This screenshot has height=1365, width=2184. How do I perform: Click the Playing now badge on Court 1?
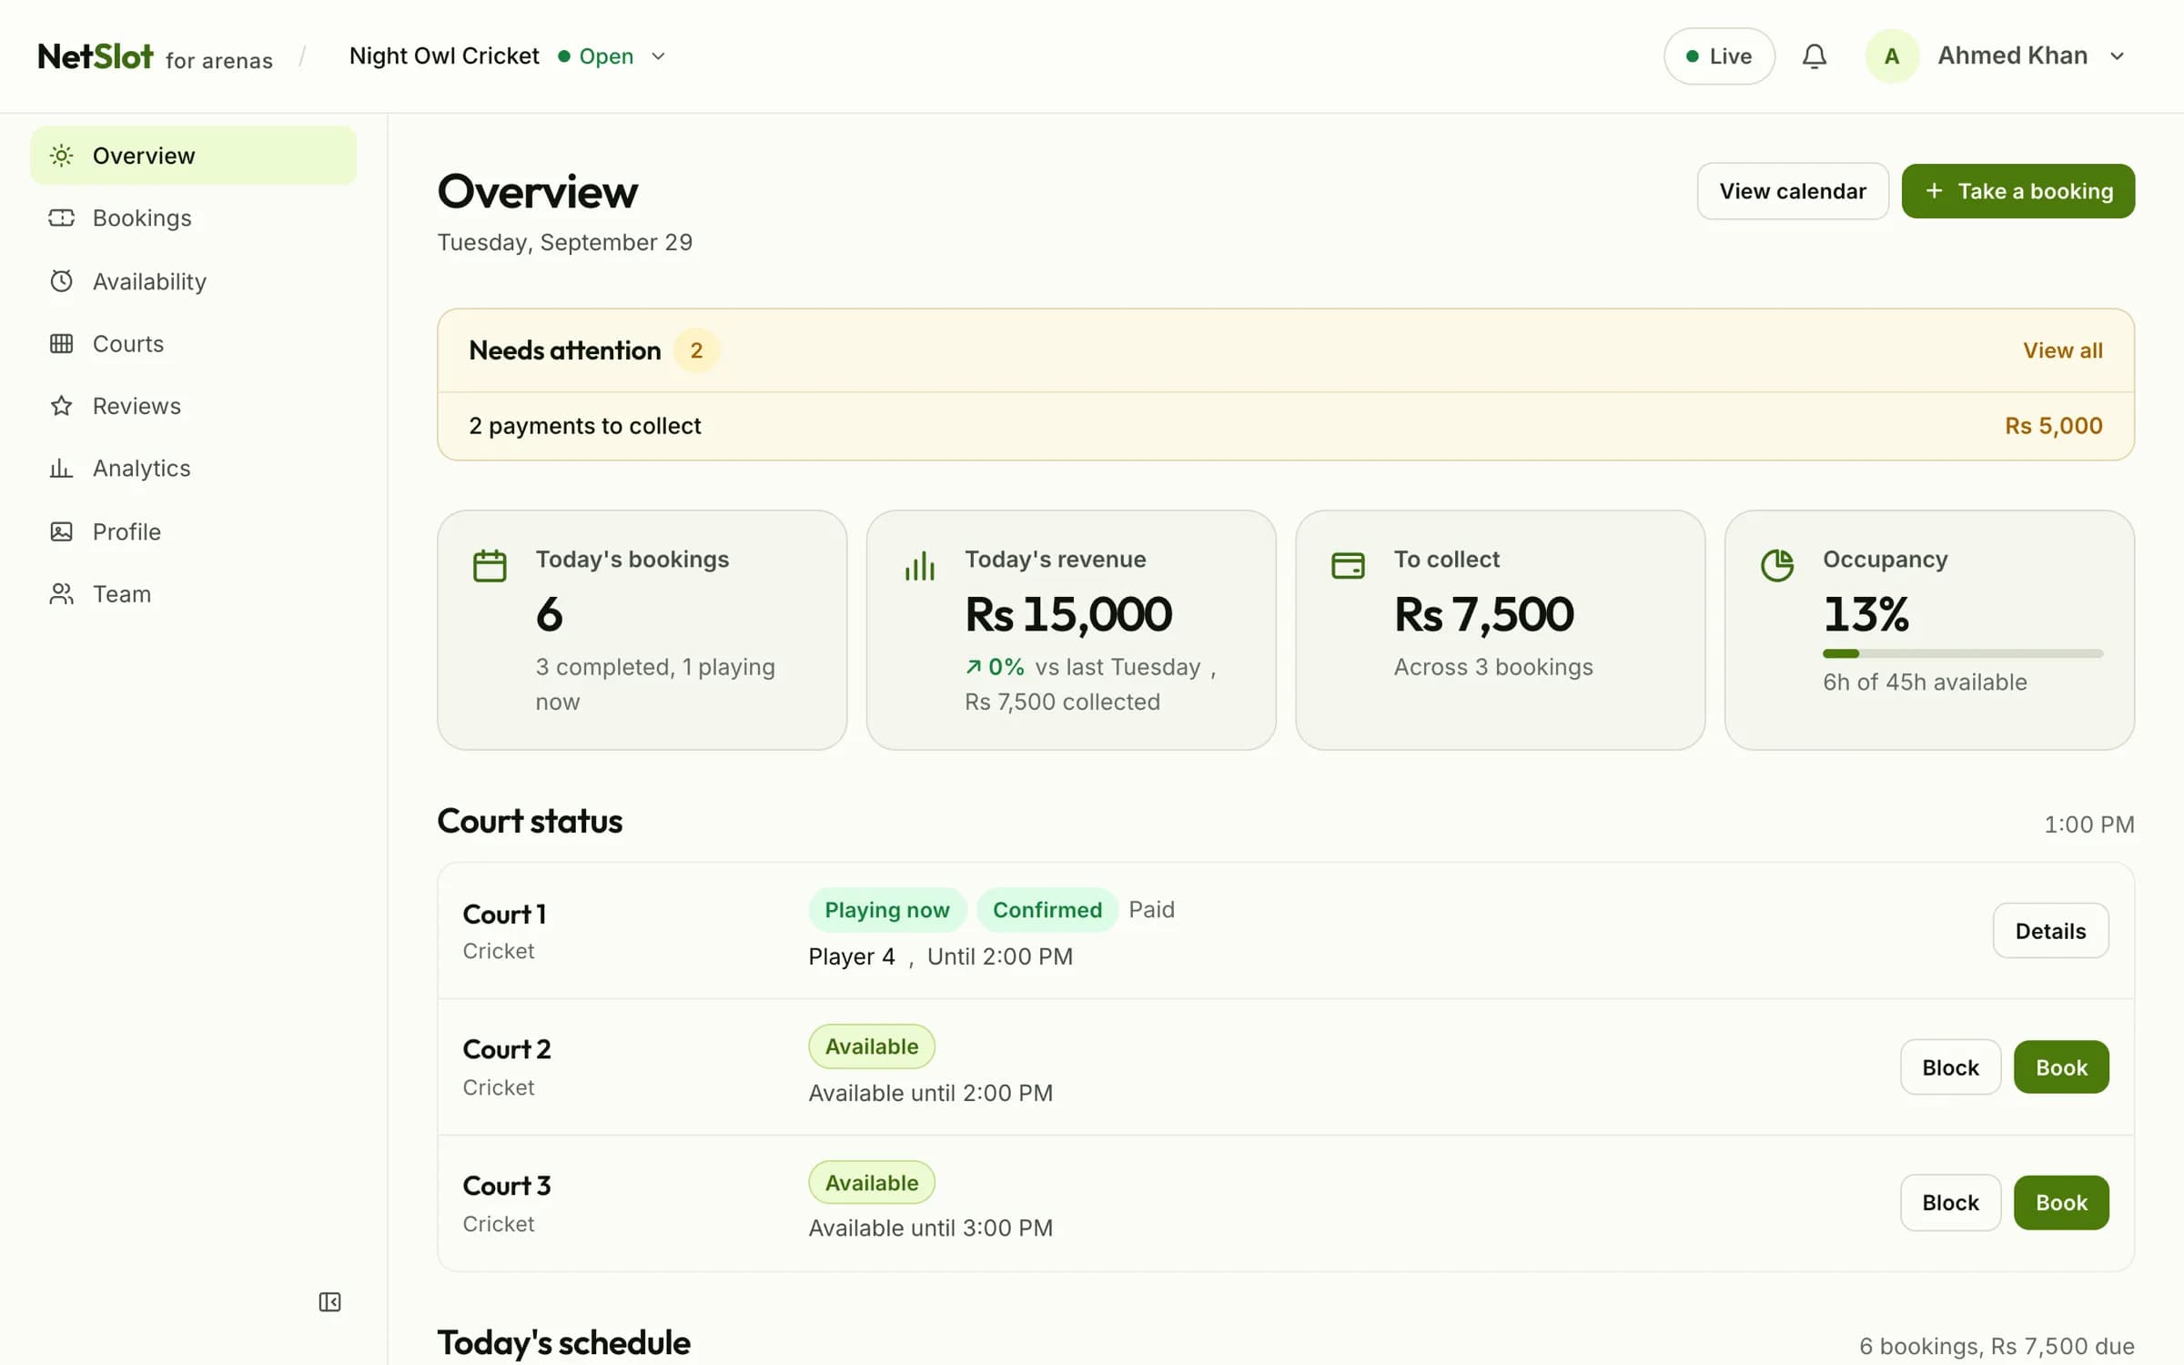[x=886, y=910]
